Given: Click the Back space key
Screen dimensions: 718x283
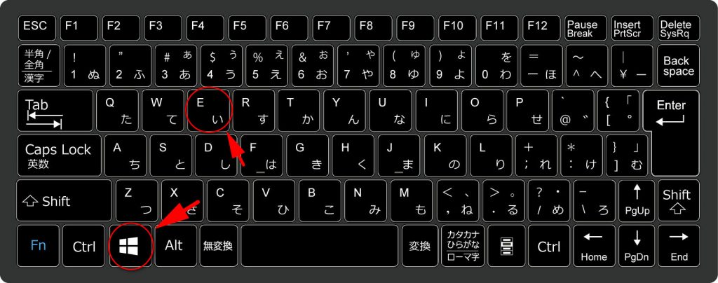Looking at the screenshot, I should tap(678, 65).
